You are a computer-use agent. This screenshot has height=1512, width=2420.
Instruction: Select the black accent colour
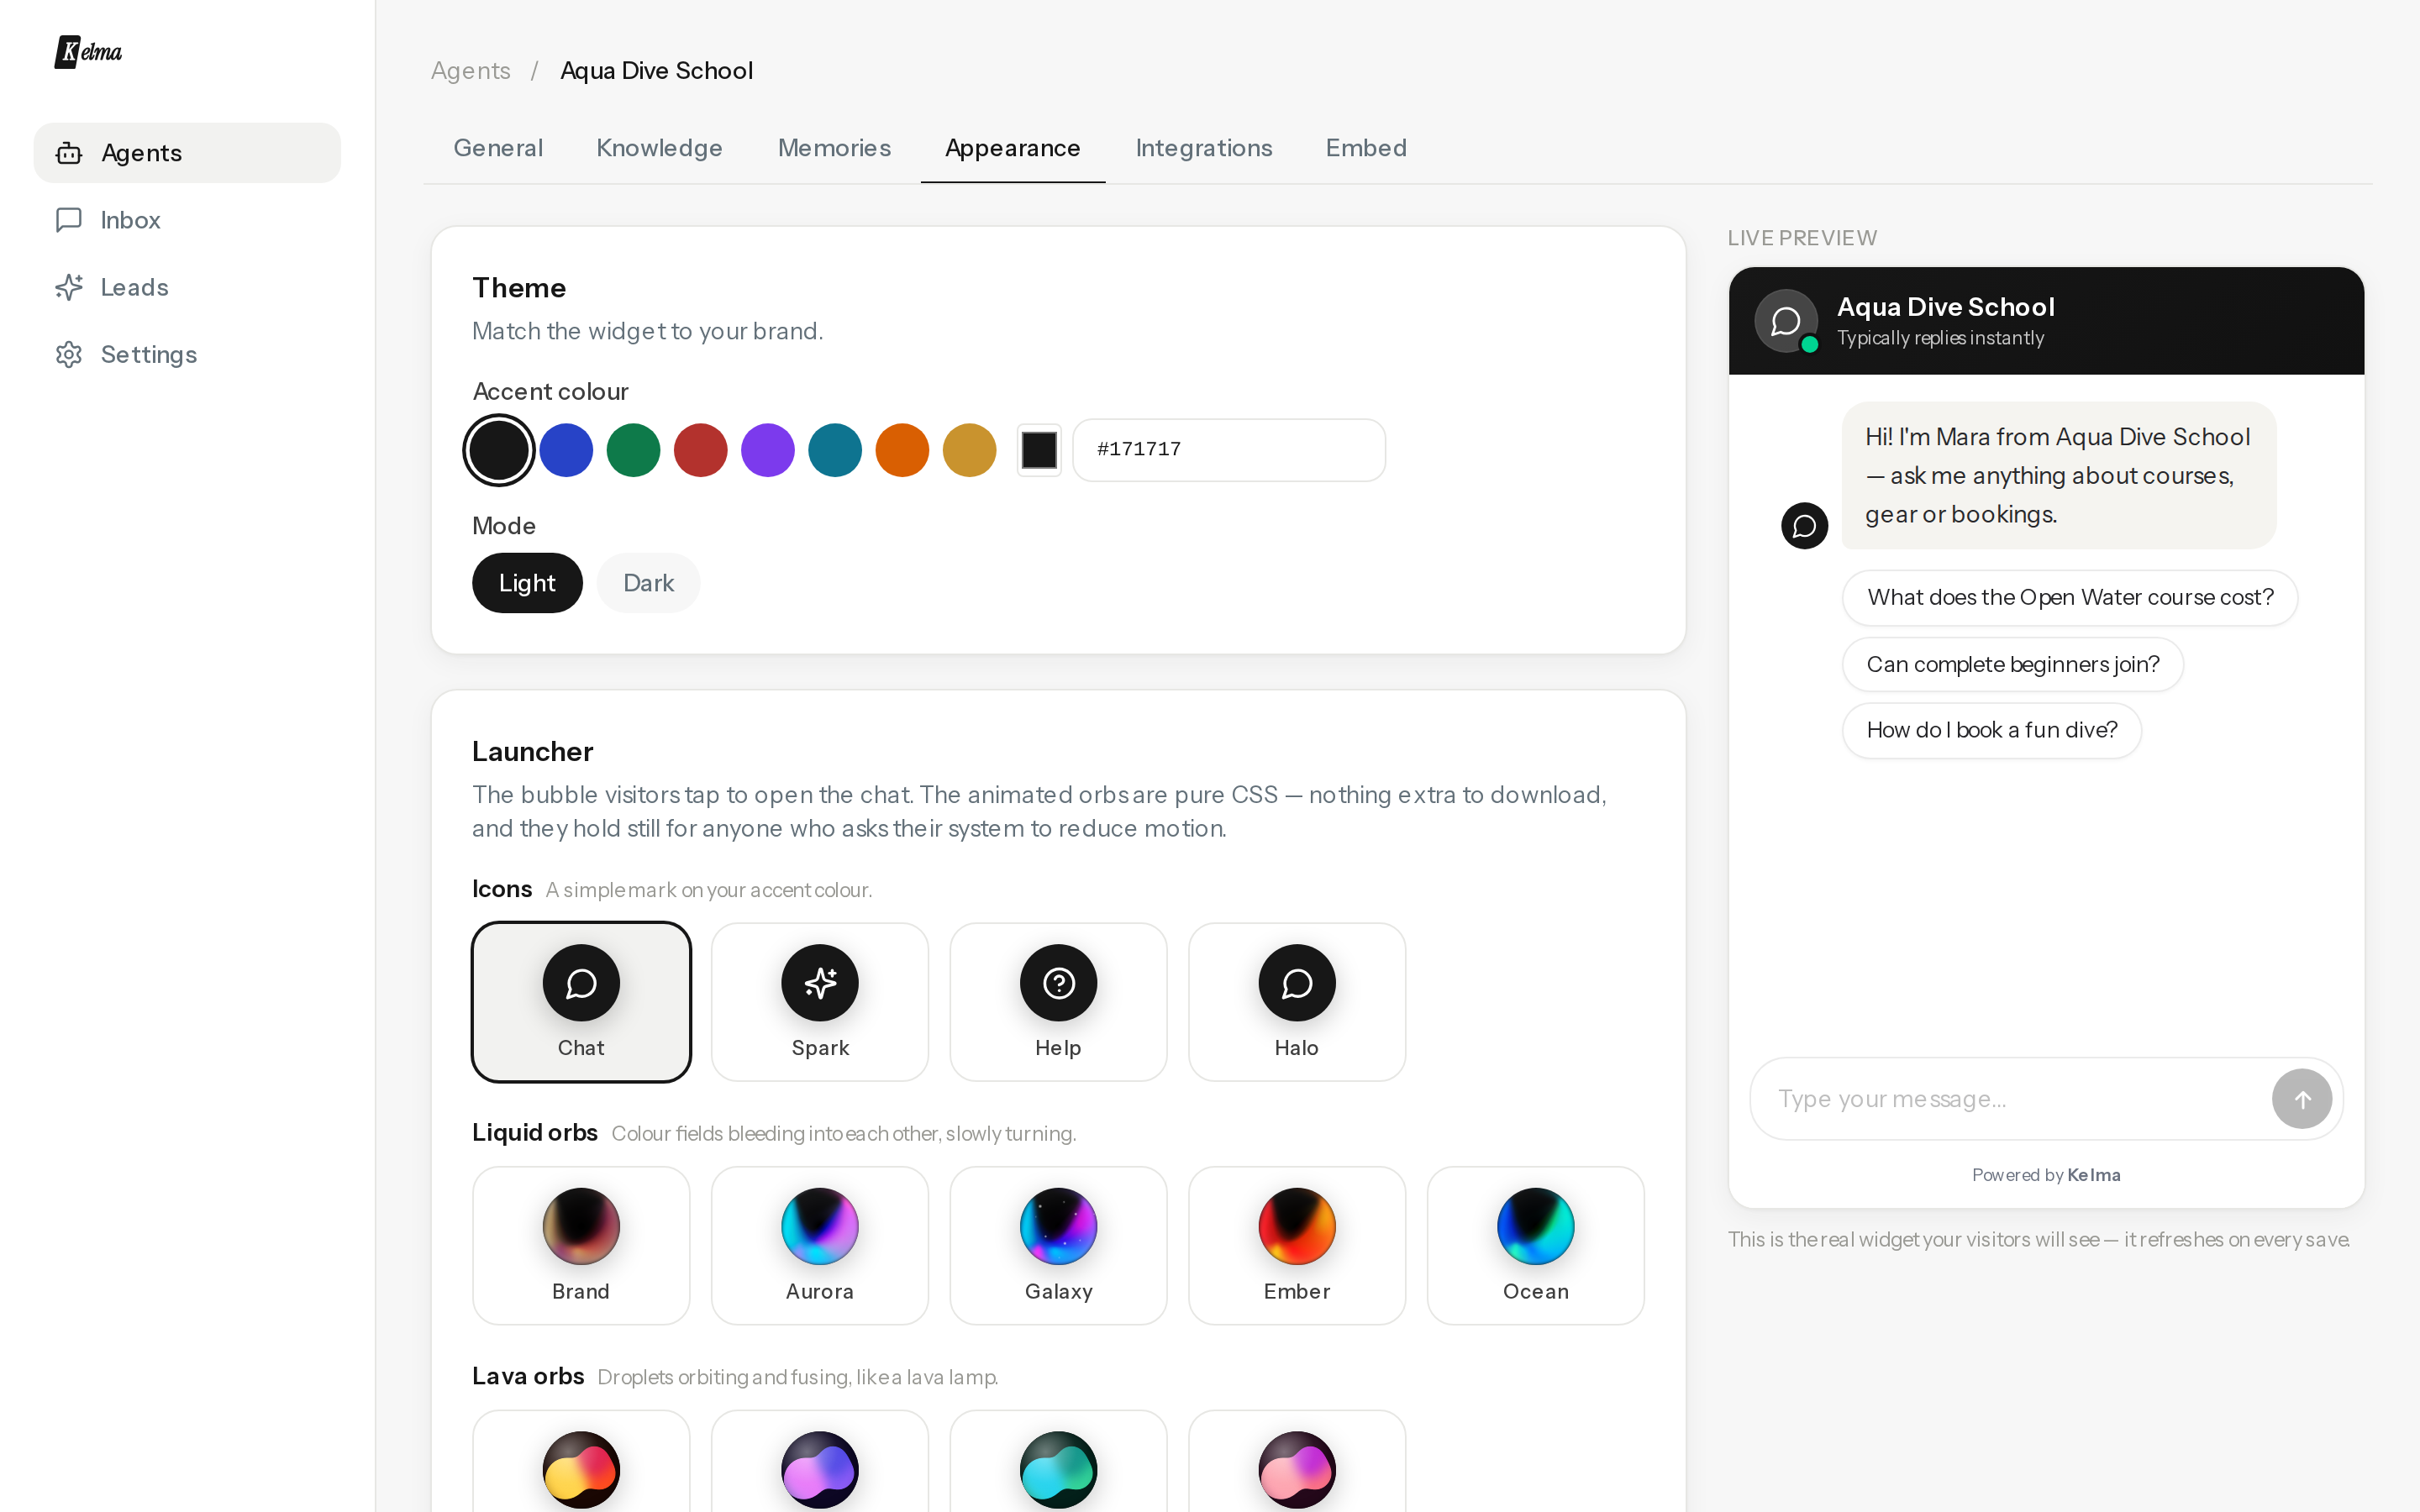click(x=499, y=450)
